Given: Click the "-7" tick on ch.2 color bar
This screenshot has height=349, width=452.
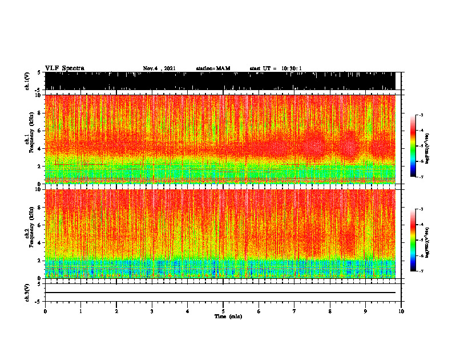Looking at the screenshot, I should 422,271.
